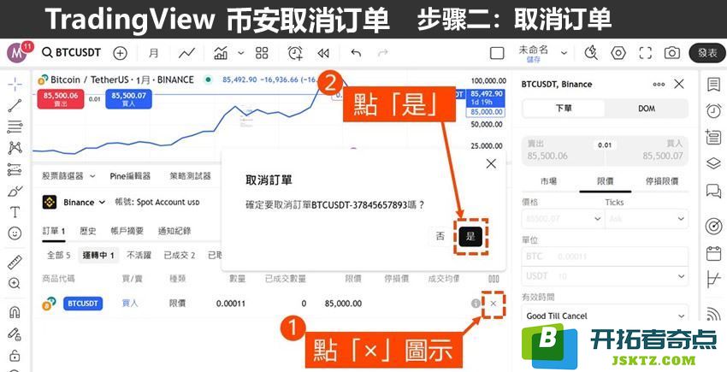Viewport: 727px width, 372px height.
Task: Filter orders by 全部 5
Action: [x=58, y=255]
